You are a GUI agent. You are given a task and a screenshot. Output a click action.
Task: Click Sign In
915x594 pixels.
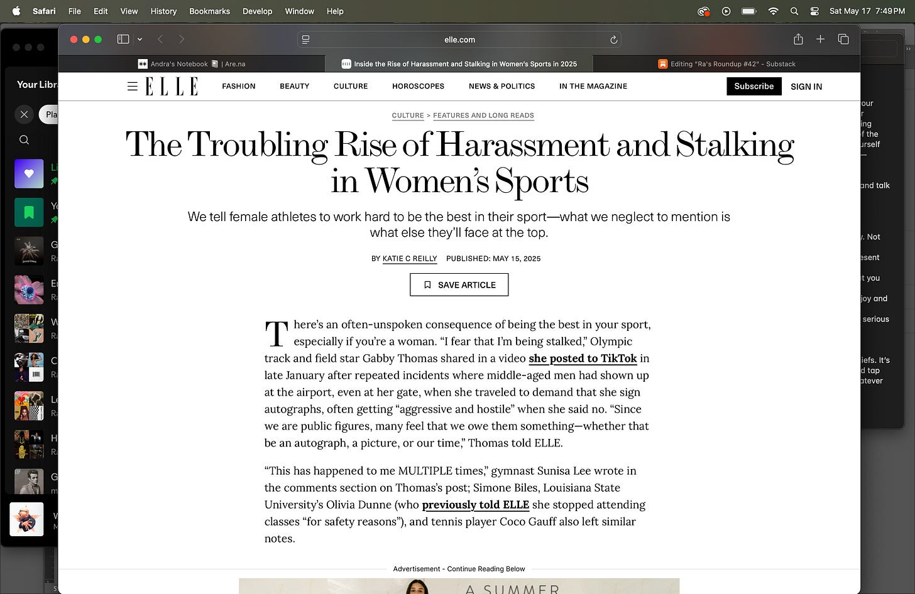(806, 87)
